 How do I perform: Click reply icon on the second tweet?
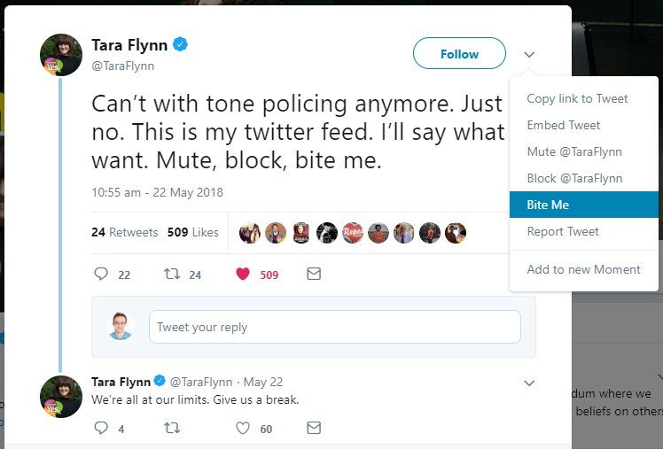(101, 428)
